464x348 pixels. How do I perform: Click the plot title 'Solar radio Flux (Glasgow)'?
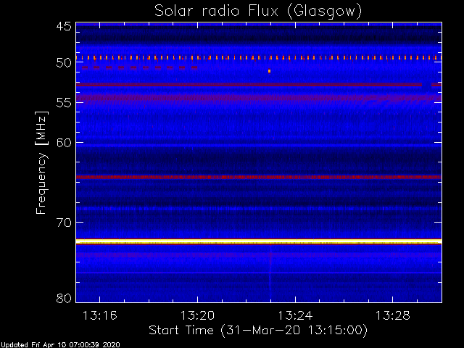(258, 12)
